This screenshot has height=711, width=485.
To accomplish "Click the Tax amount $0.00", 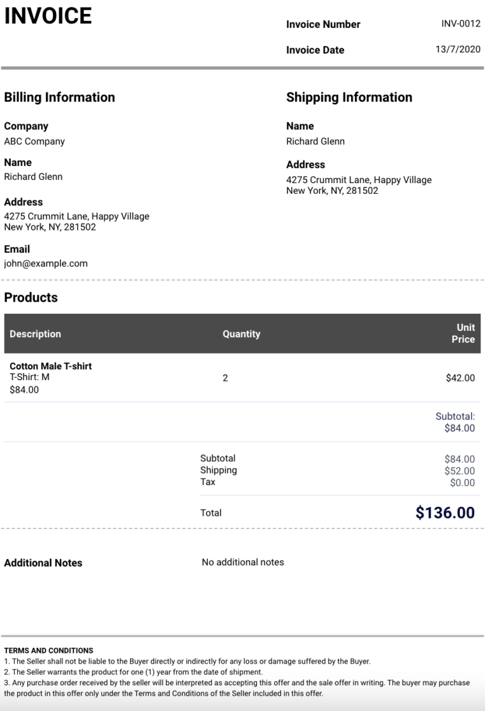I will (462, 483).
